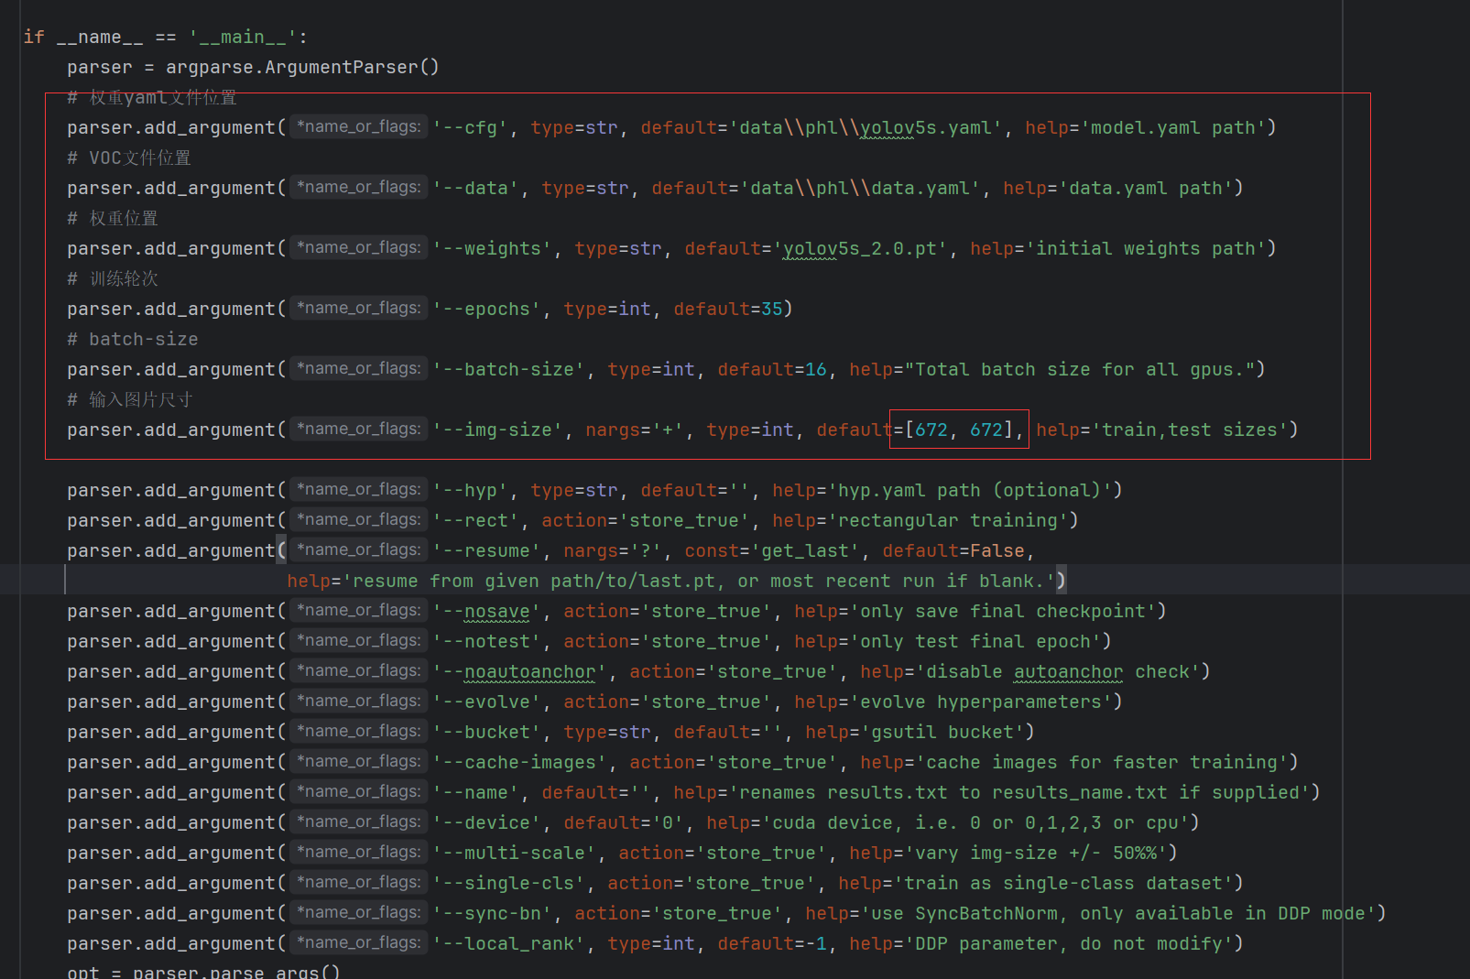
Task: Click the opt = parser.parse_args() line
Action: coord(203,971)
